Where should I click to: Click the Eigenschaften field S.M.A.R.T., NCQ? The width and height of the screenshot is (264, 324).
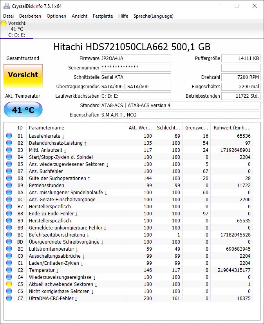point(181,115)
